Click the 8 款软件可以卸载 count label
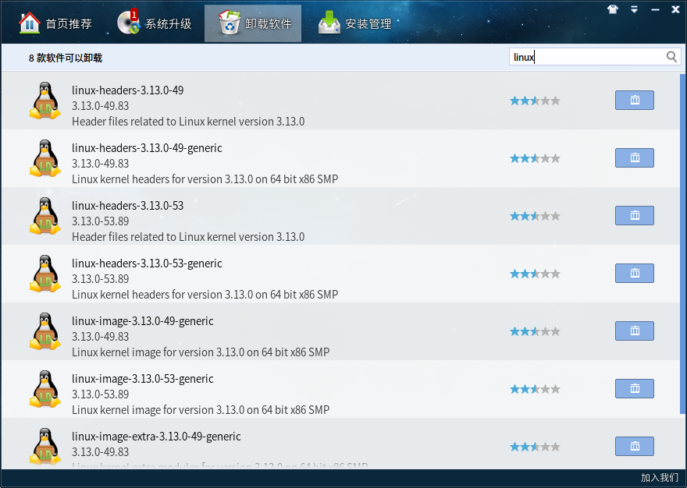Viewport: 687px width, 488px height. click(66, 58)
